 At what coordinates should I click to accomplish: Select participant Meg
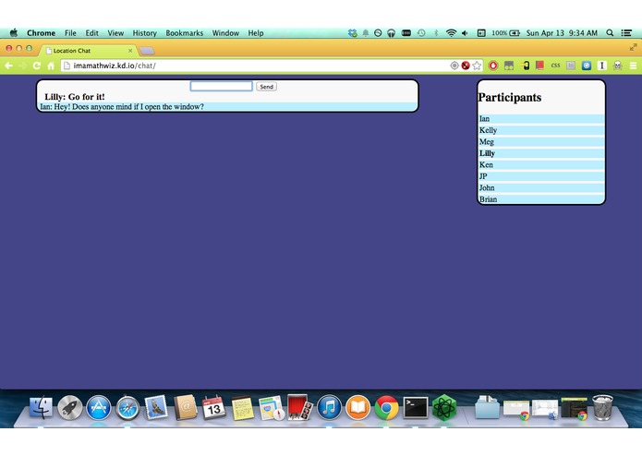pos(541,141)
